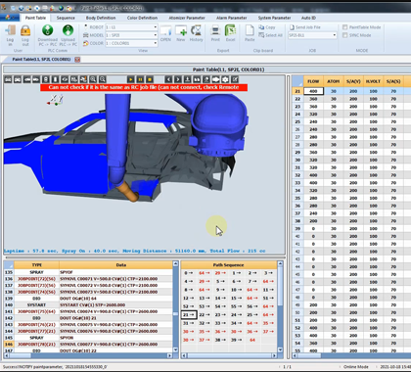Select path sequence cell 38
Screen dimensions: 411x372
(x=220, y=340)
